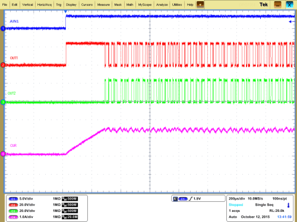Click the 5.0V/div scale readout
This screenshot has height=222, width=297.
tap(26, 199)
